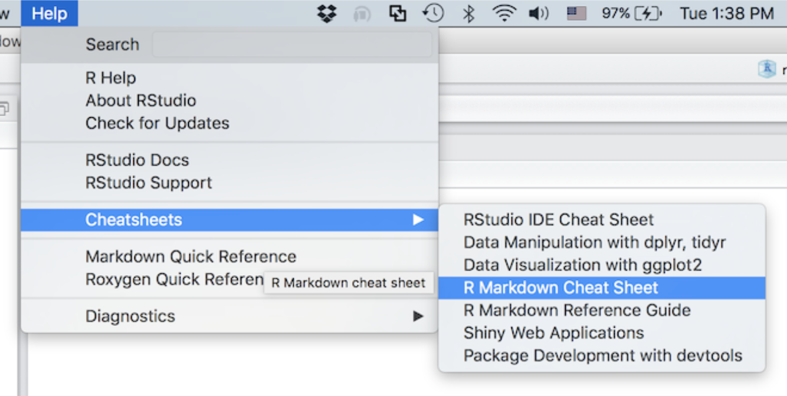Screen dimensions: 787x396
Task: Select RStudio Support menu entry
Action: pos(148,183)
